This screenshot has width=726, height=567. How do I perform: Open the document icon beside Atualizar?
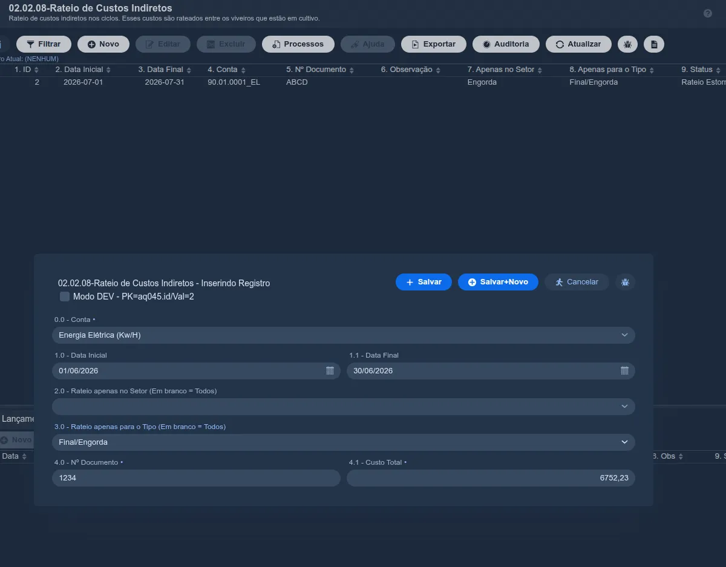click(653, 44)
